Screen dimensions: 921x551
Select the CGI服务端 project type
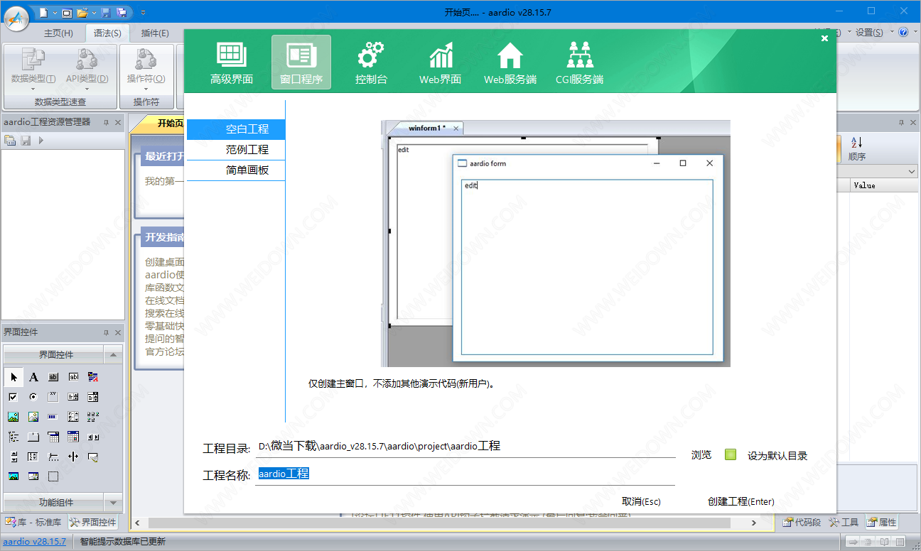pyautogui.click(x=580, y=62)
